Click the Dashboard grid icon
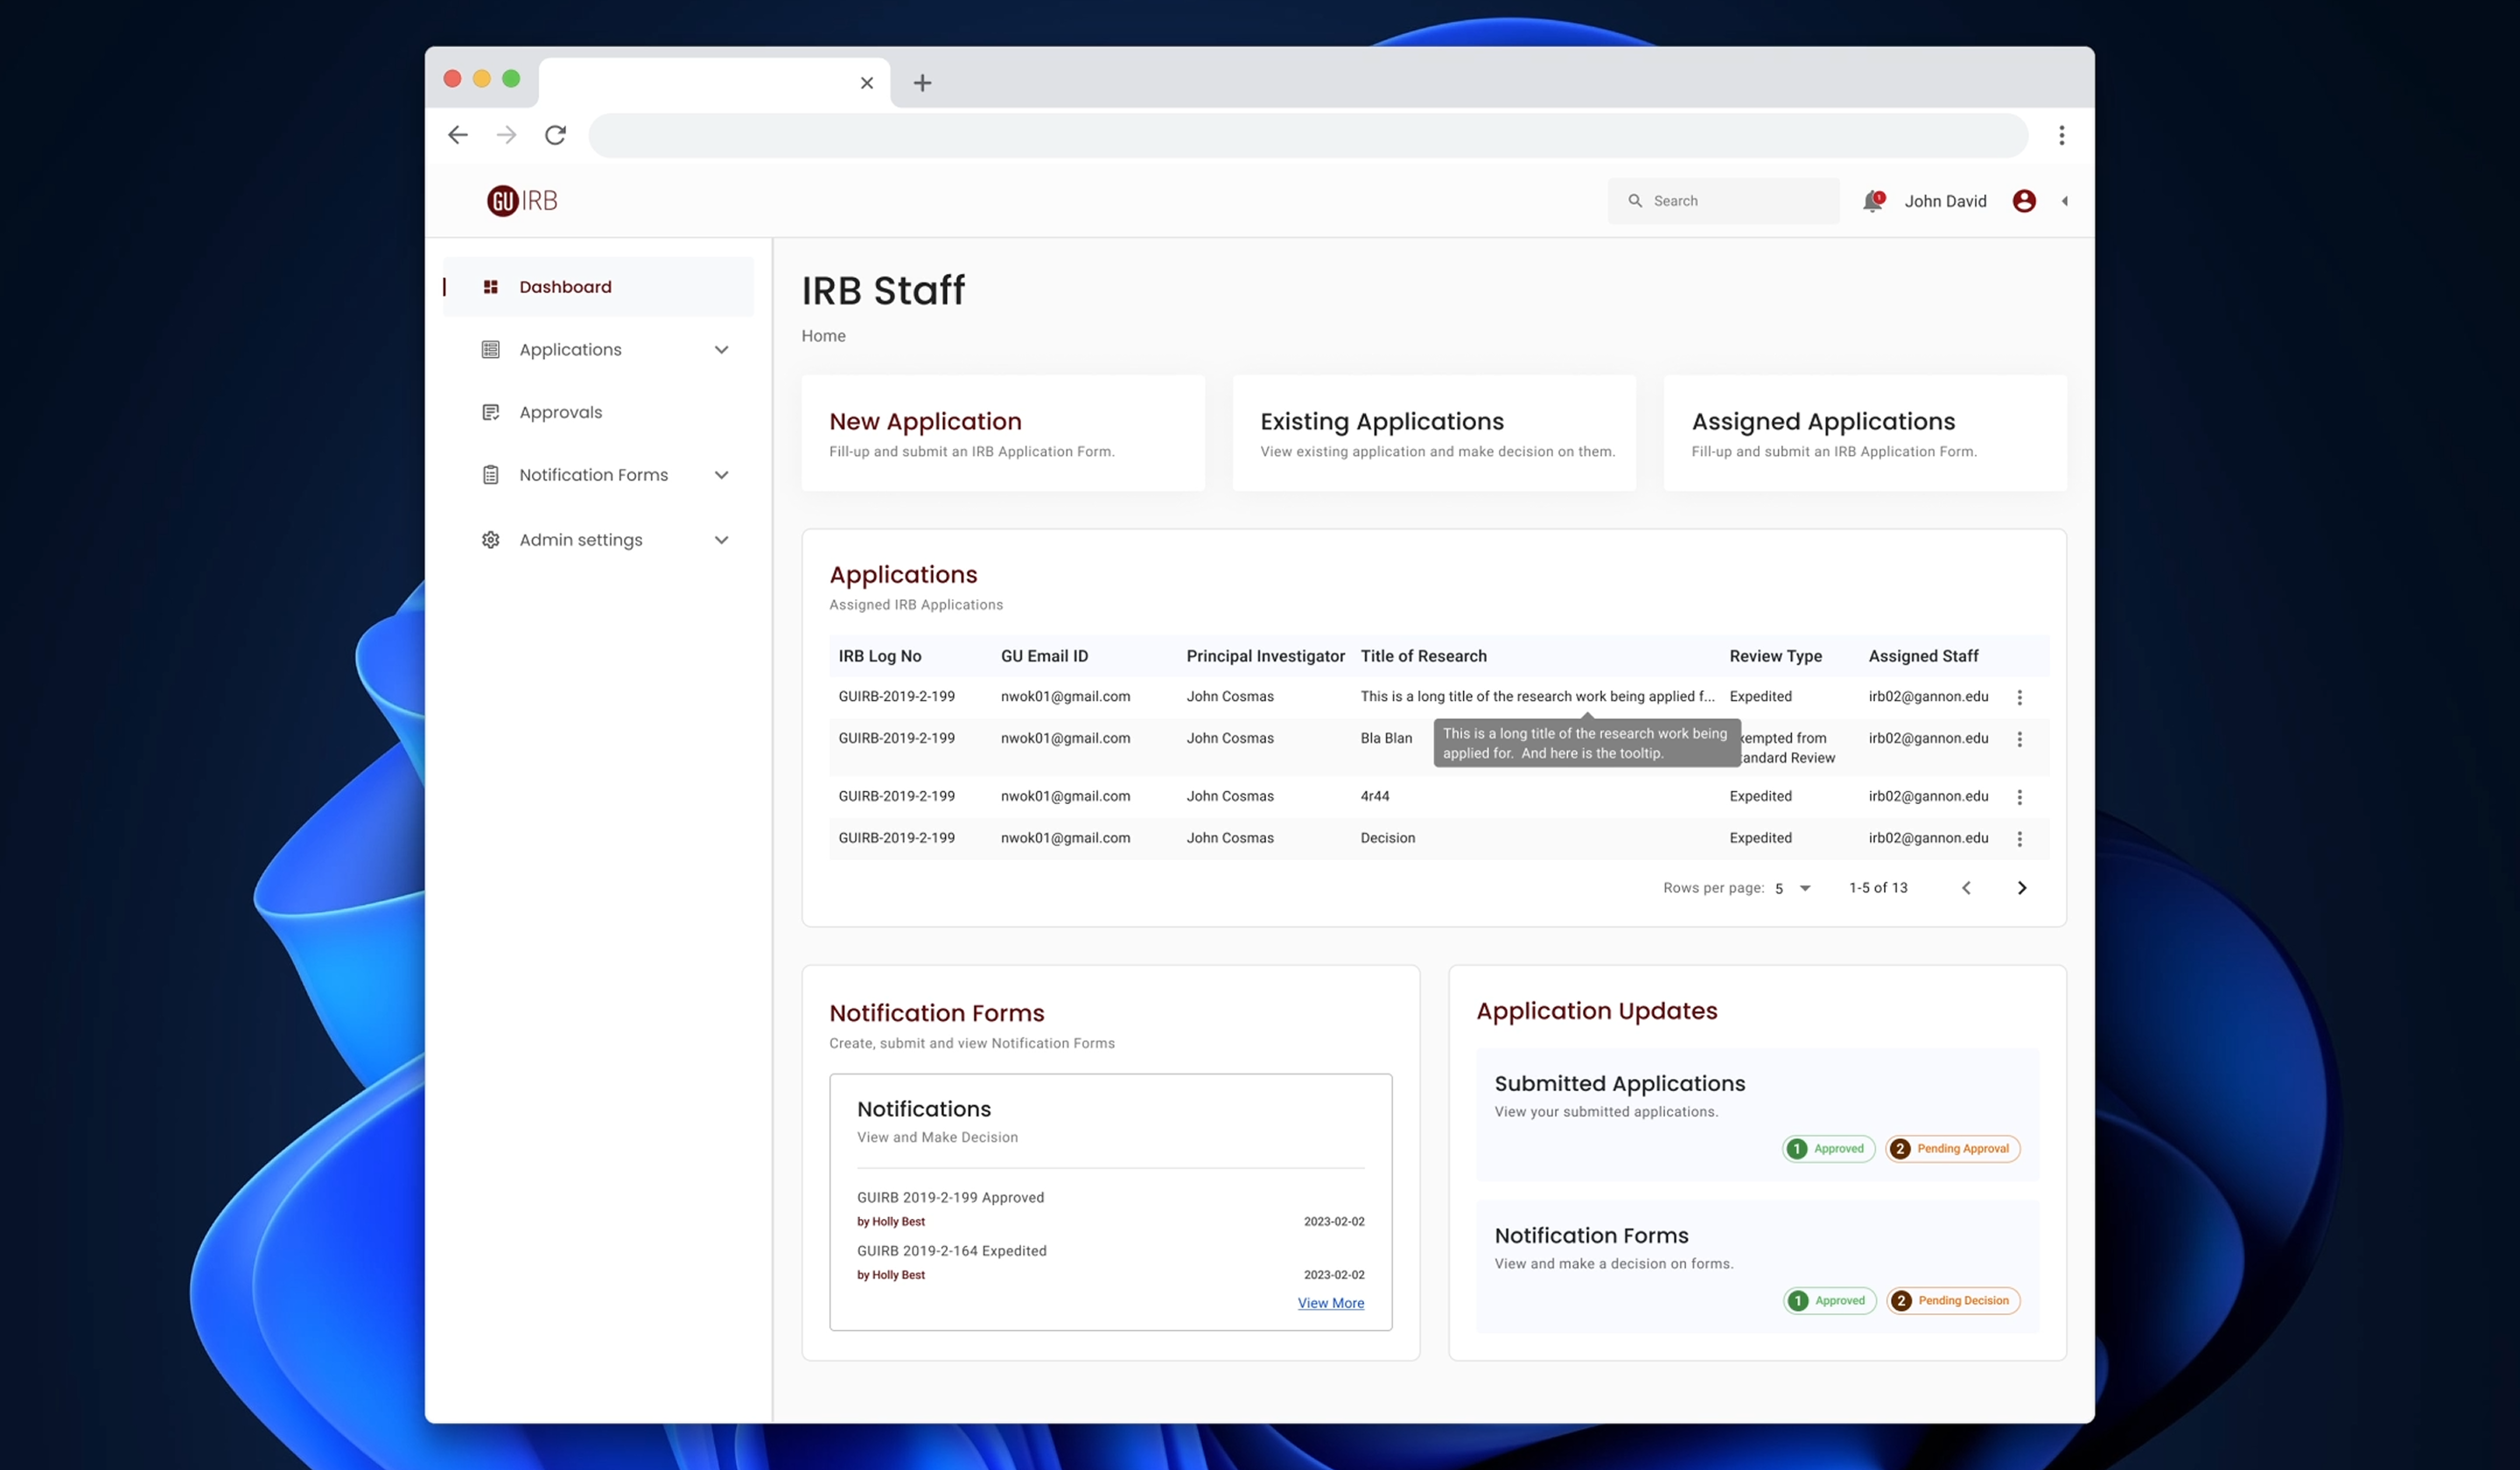Image resolution: width=2520 pixels, height=1470 pixels. tap(490, 287)
